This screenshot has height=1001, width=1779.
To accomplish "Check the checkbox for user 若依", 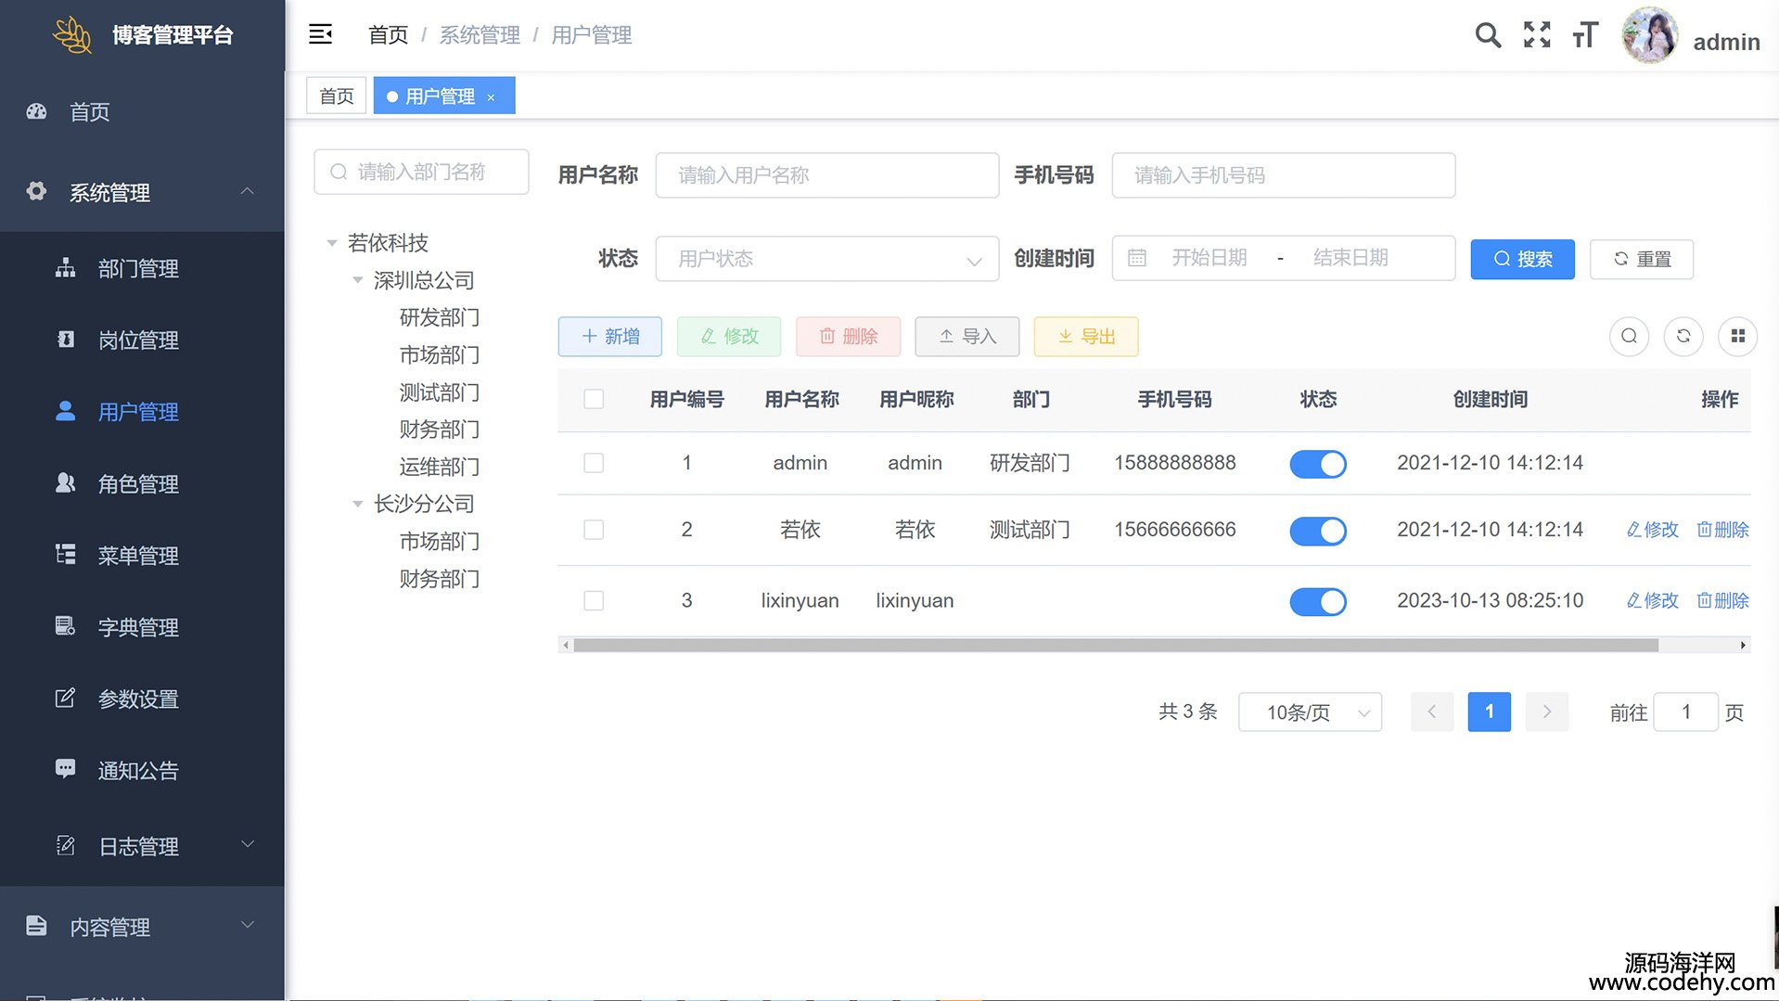I will coord(594,530).
